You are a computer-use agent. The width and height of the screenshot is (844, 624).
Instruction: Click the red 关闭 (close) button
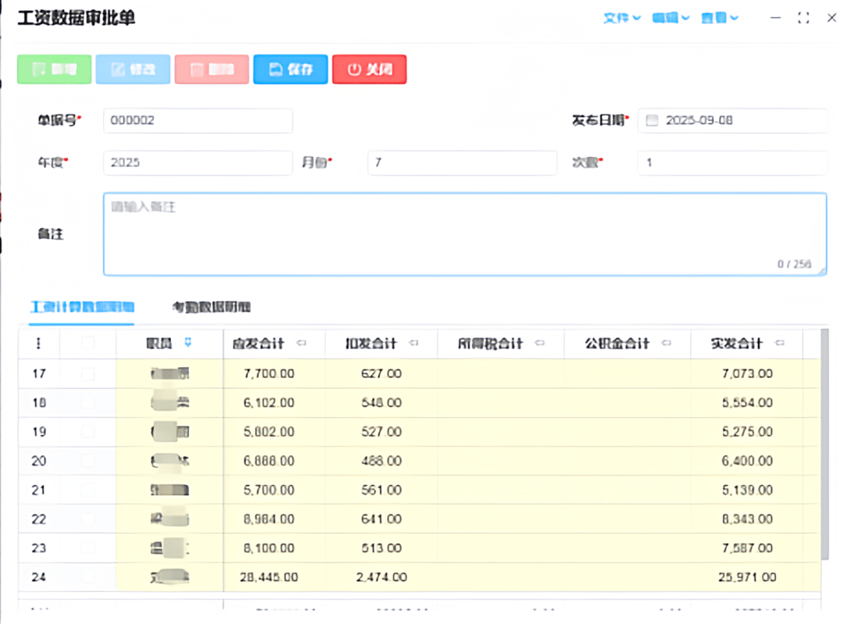point(369,70)
